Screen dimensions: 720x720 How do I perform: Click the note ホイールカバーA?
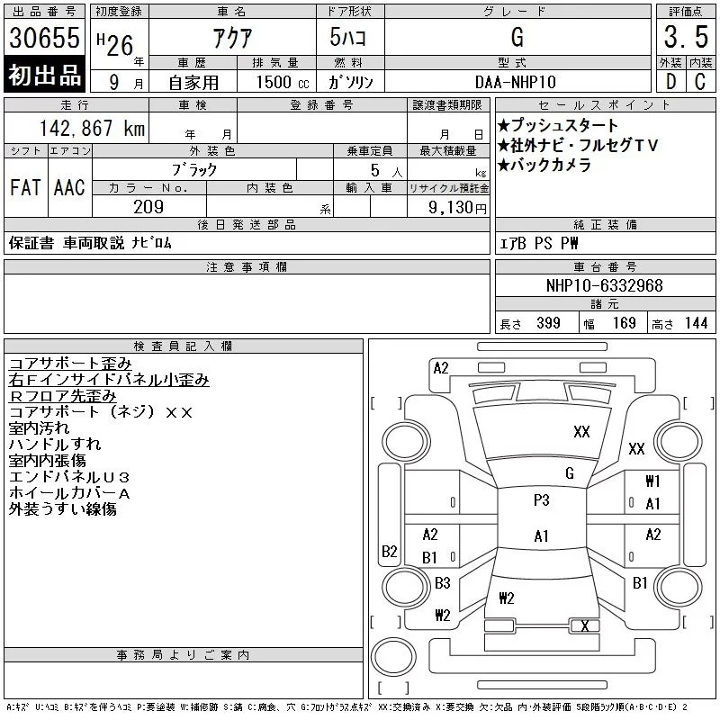[x=69, y=492]
